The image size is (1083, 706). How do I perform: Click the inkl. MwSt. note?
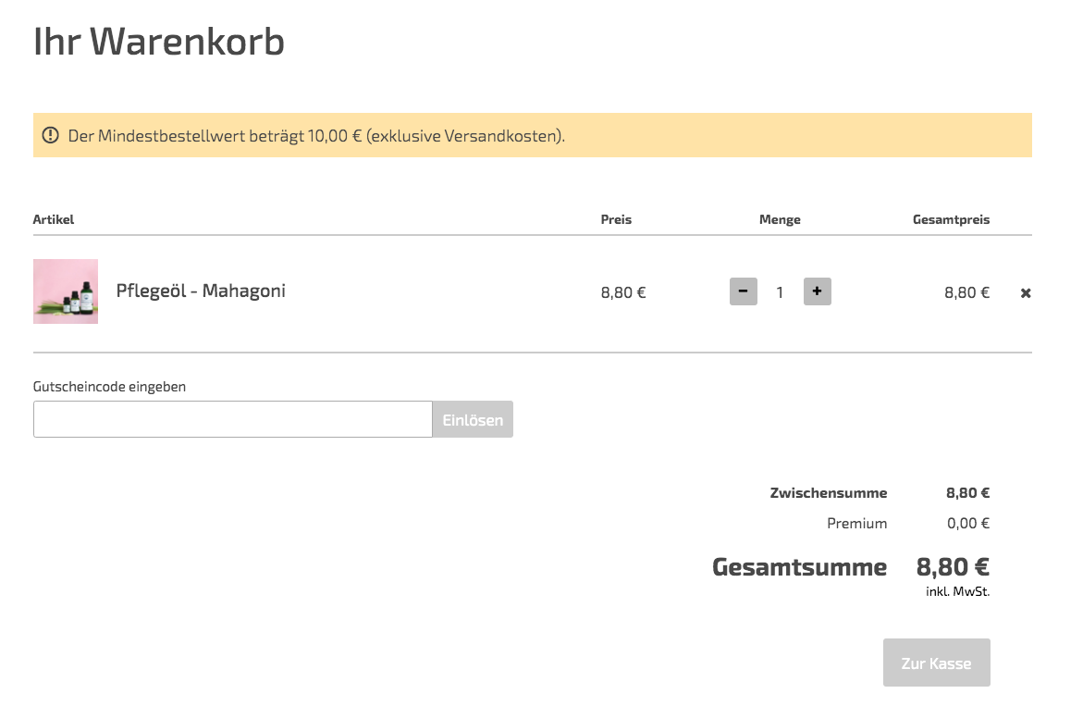(958, 592)
